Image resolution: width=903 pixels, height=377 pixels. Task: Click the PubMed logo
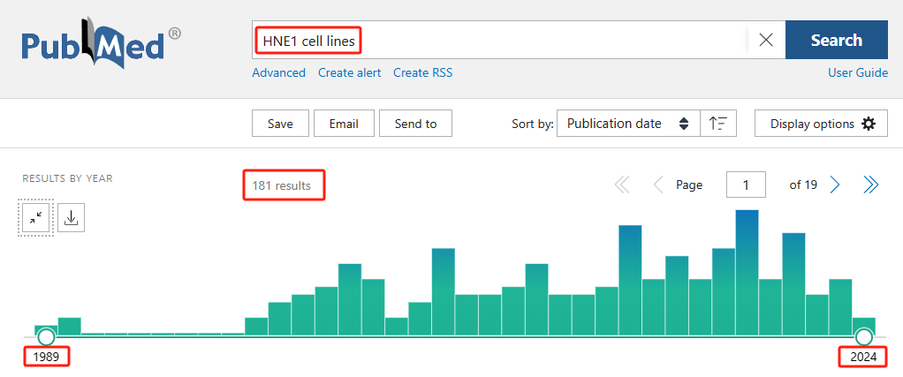pyautogui.click(x=102, y=43)
